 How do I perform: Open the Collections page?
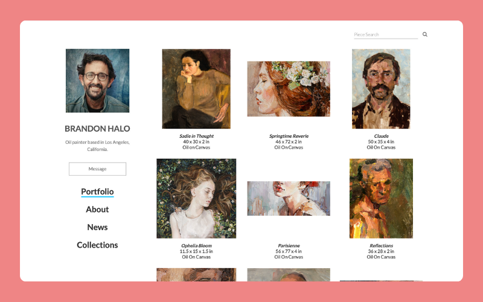click(97, 245)
